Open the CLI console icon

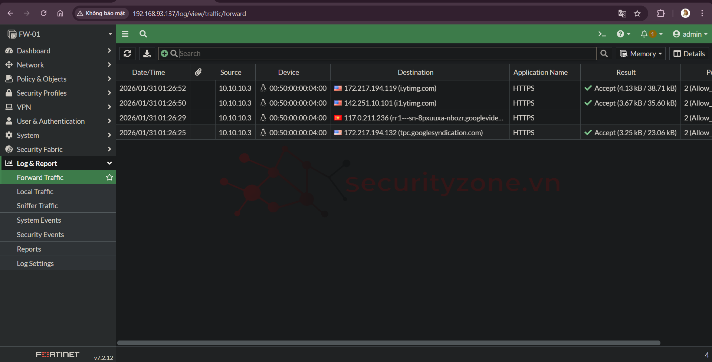pos(602,34)
